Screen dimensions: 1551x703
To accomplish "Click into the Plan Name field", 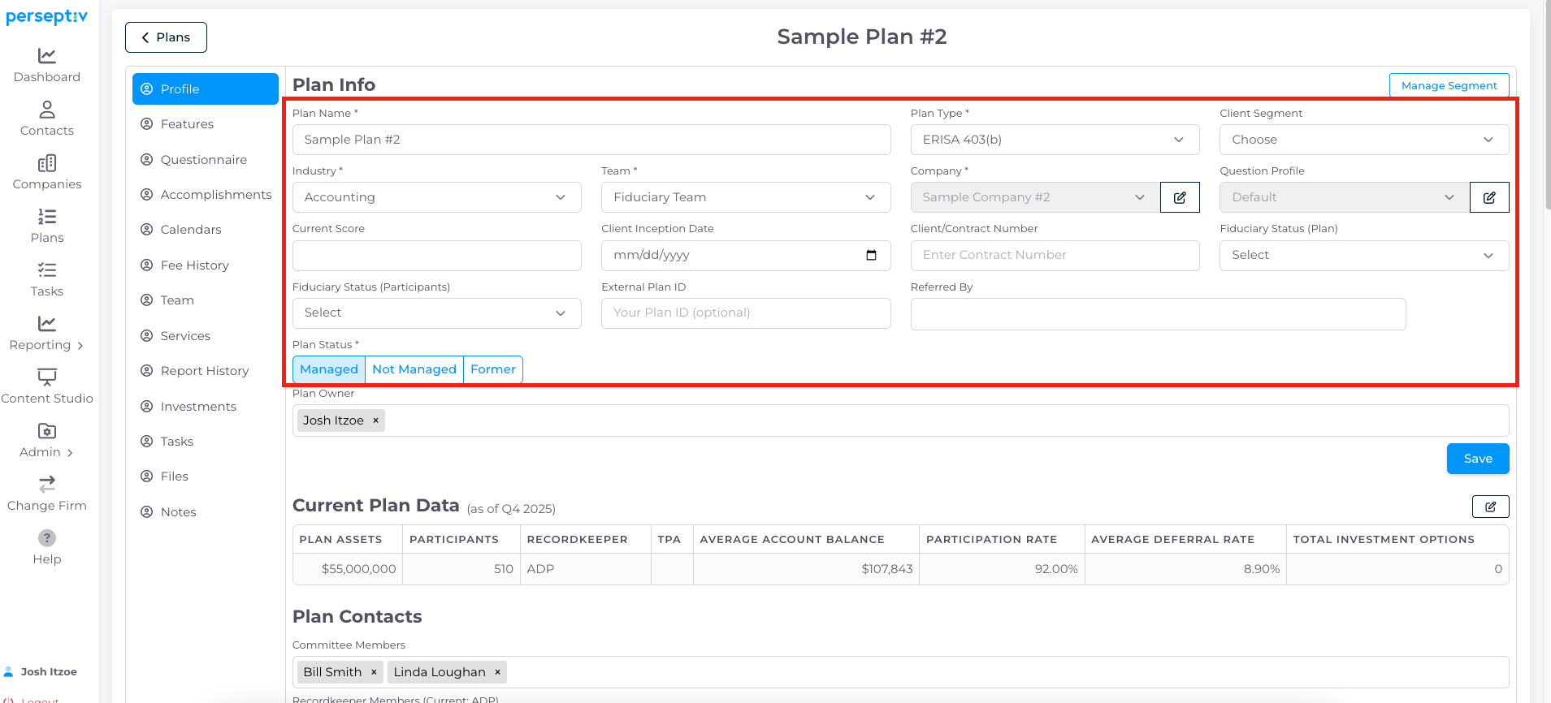I will click(591, 140).
